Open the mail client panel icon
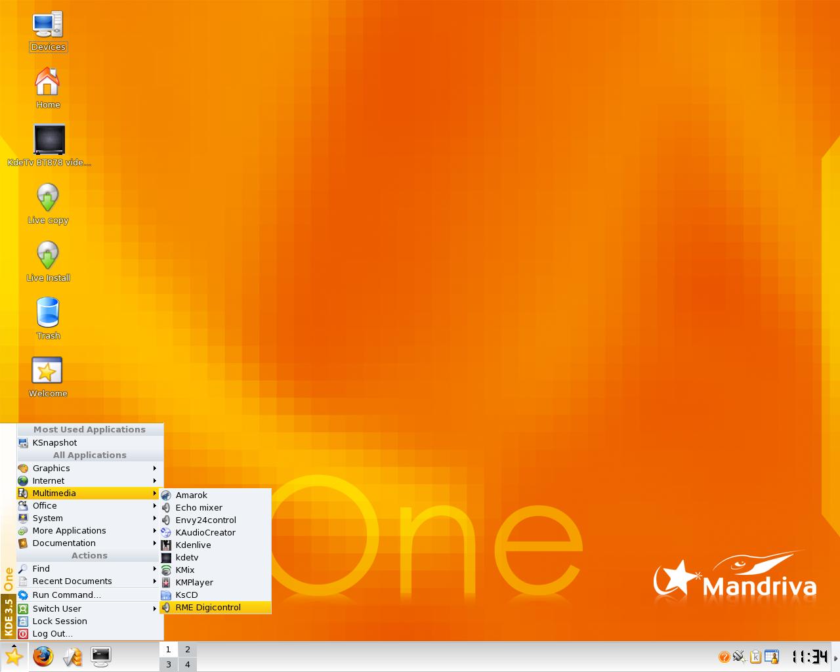The width and height of the screenshot is (840, 672). pyautogui.click(x=72, y=656)
